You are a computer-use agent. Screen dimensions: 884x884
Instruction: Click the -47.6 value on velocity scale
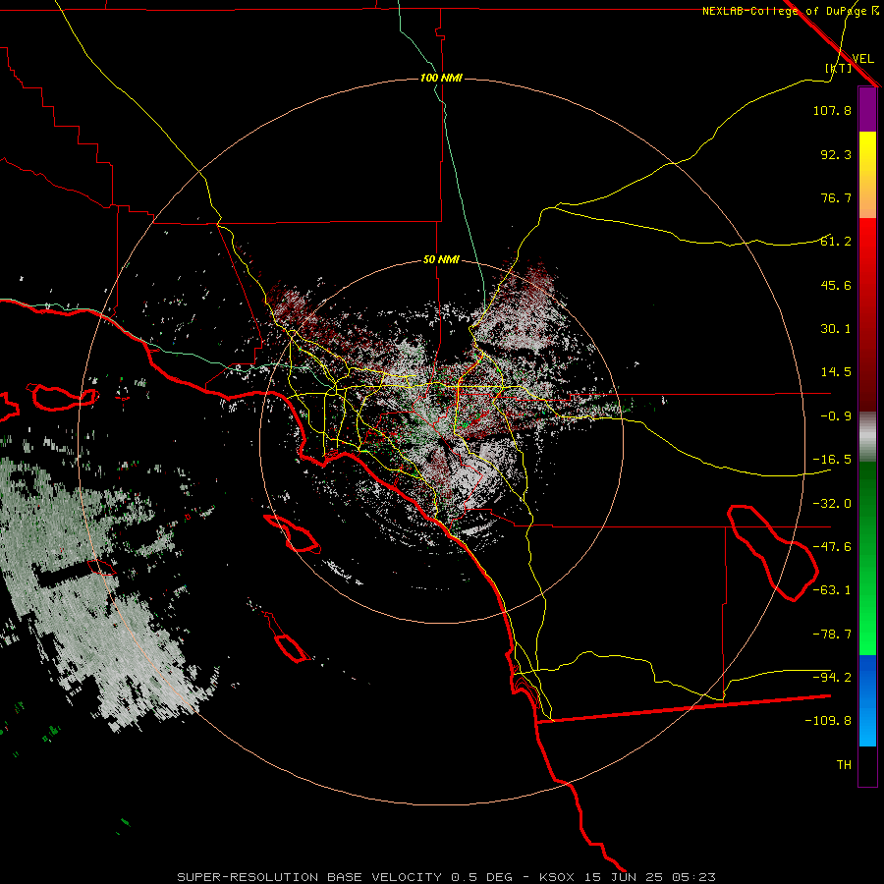(x=832, y=547)
